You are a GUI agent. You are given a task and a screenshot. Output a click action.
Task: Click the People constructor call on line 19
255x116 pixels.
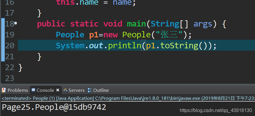click(136, 35)
